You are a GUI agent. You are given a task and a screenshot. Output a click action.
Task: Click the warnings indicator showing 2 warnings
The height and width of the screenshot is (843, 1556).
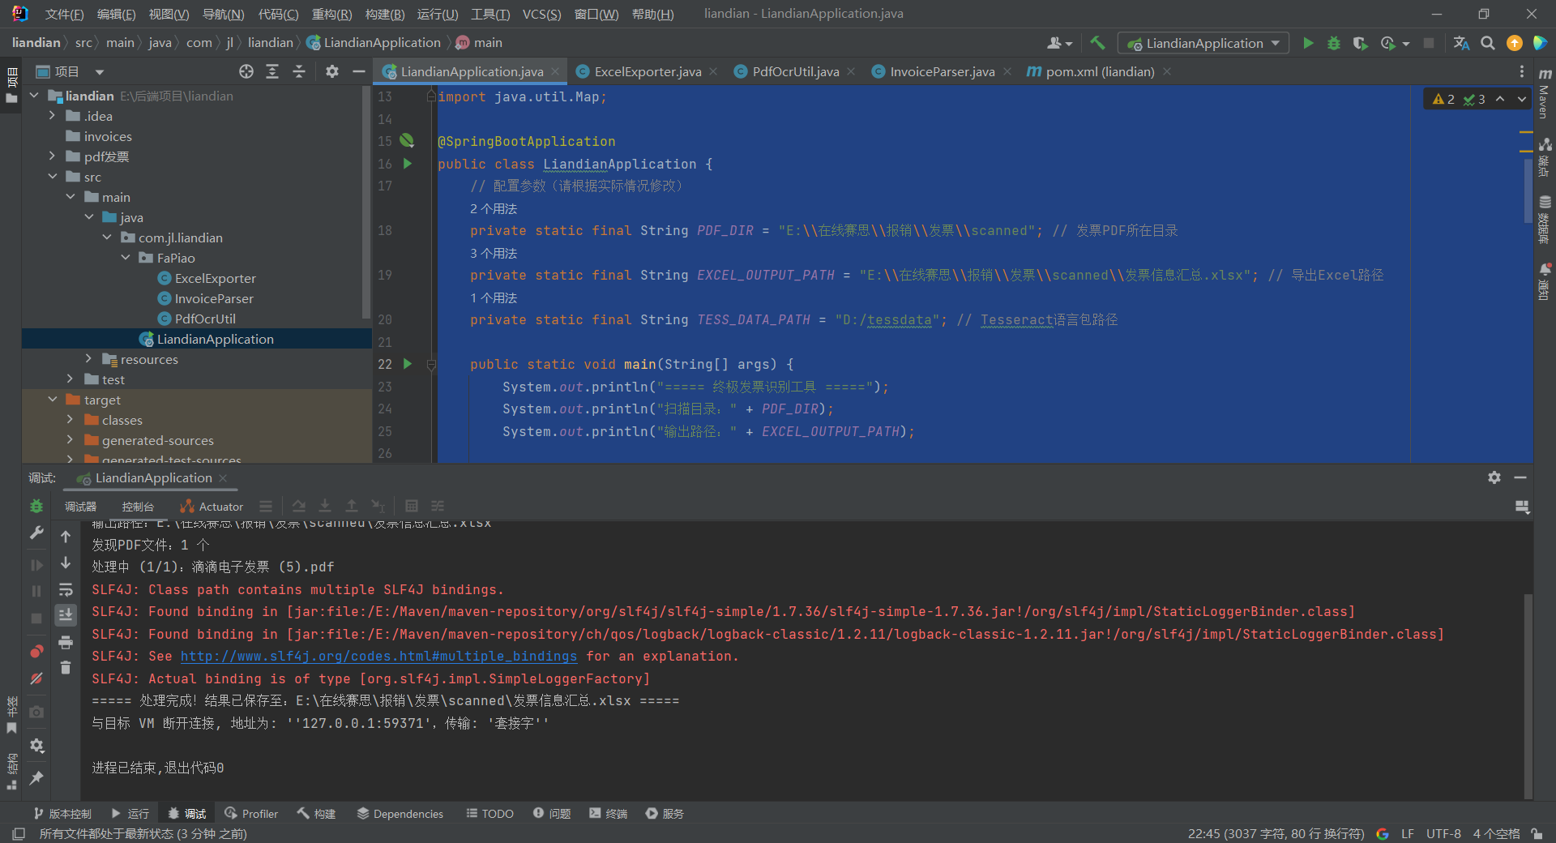pyautogui.click(x=1443, y=99)
